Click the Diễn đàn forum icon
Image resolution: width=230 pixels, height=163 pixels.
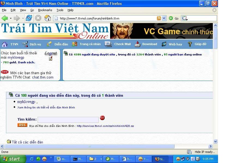pyautogui.click(x=49, y=44)
